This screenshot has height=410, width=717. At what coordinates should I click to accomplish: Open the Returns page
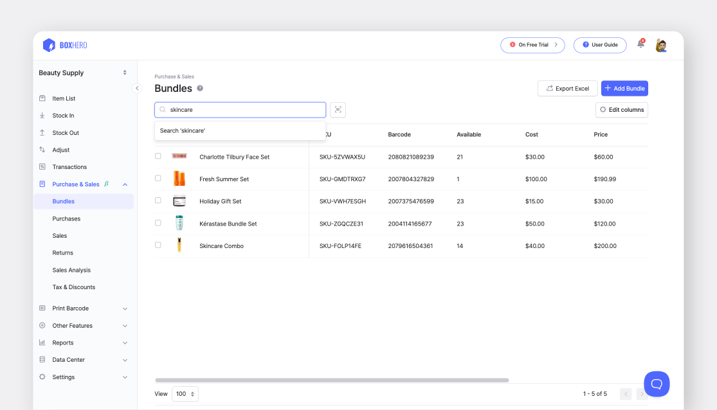coord(64,253)
